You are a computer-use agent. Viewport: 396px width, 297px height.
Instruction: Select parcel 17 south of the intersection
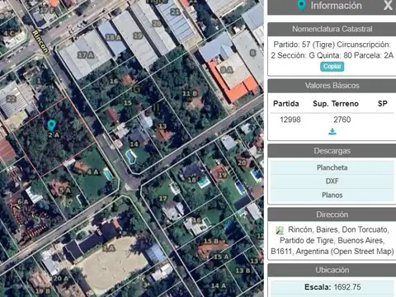163,198
